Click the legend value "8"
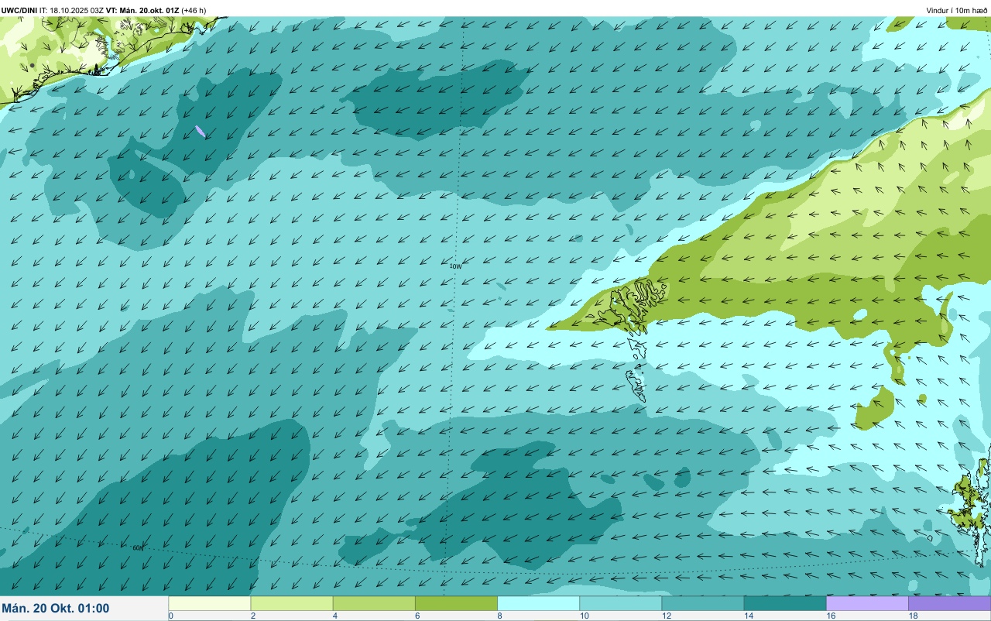This screenshot has width=991, height=621. [499, 616]
